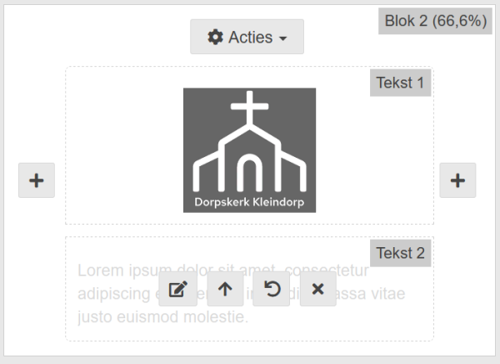This screenshot has width=500, height=364.
Task: Add a column with the left plus button
Action: (x=37, y=180)
